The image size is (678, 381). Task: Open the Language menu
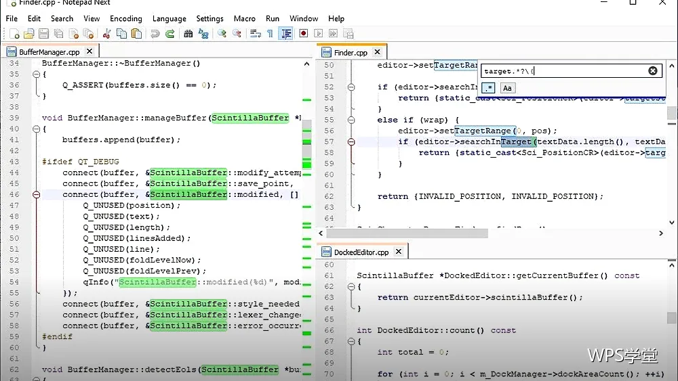click(x=169, y=18)
